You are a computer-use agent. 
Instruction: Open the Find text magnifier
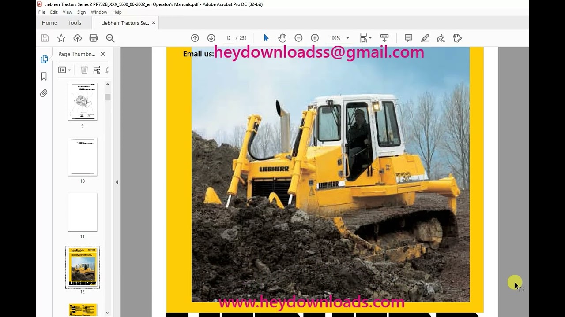click(x=110, y=38)
